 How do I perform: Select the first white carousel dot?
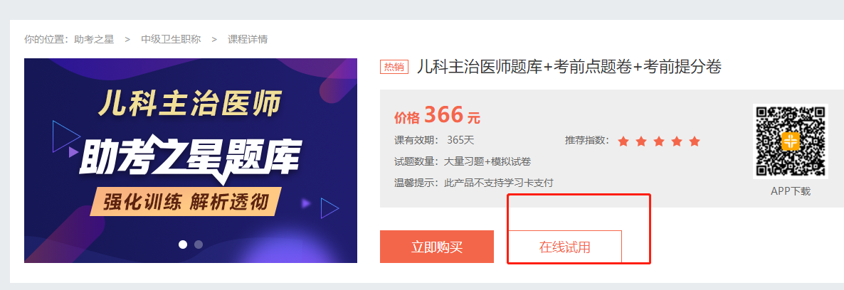(183, 245)
